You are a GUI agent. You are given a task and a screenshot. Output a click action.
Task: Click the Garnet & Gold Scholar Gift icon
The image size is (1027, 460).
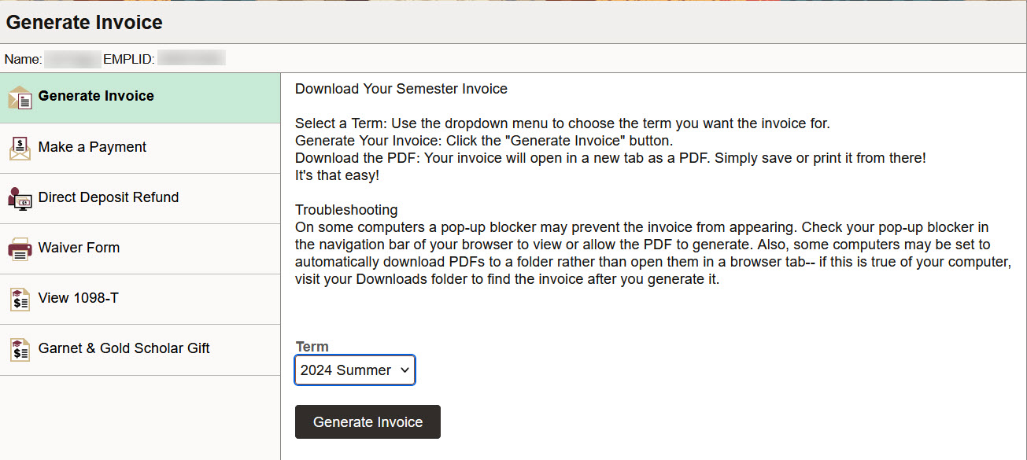[x=20, y=349]
